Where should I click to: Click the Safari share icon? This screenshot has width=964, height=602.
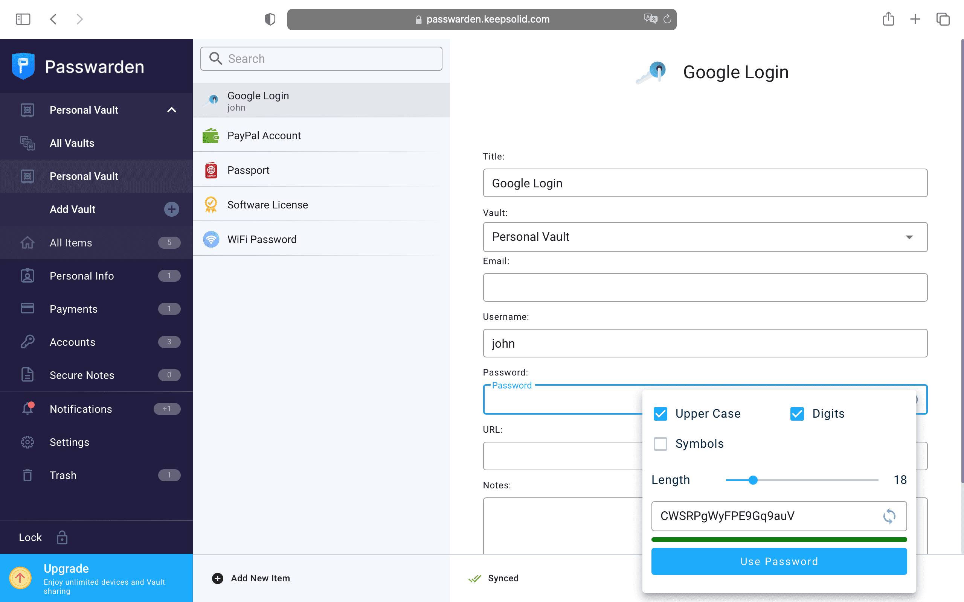click(888, 19)
